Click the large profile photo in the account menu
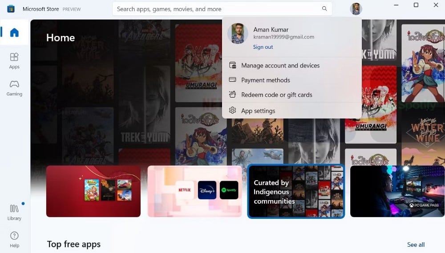445x253 pixels. (238, 33)
